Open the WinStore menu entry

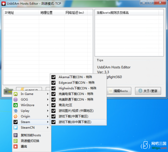[32, 105]
